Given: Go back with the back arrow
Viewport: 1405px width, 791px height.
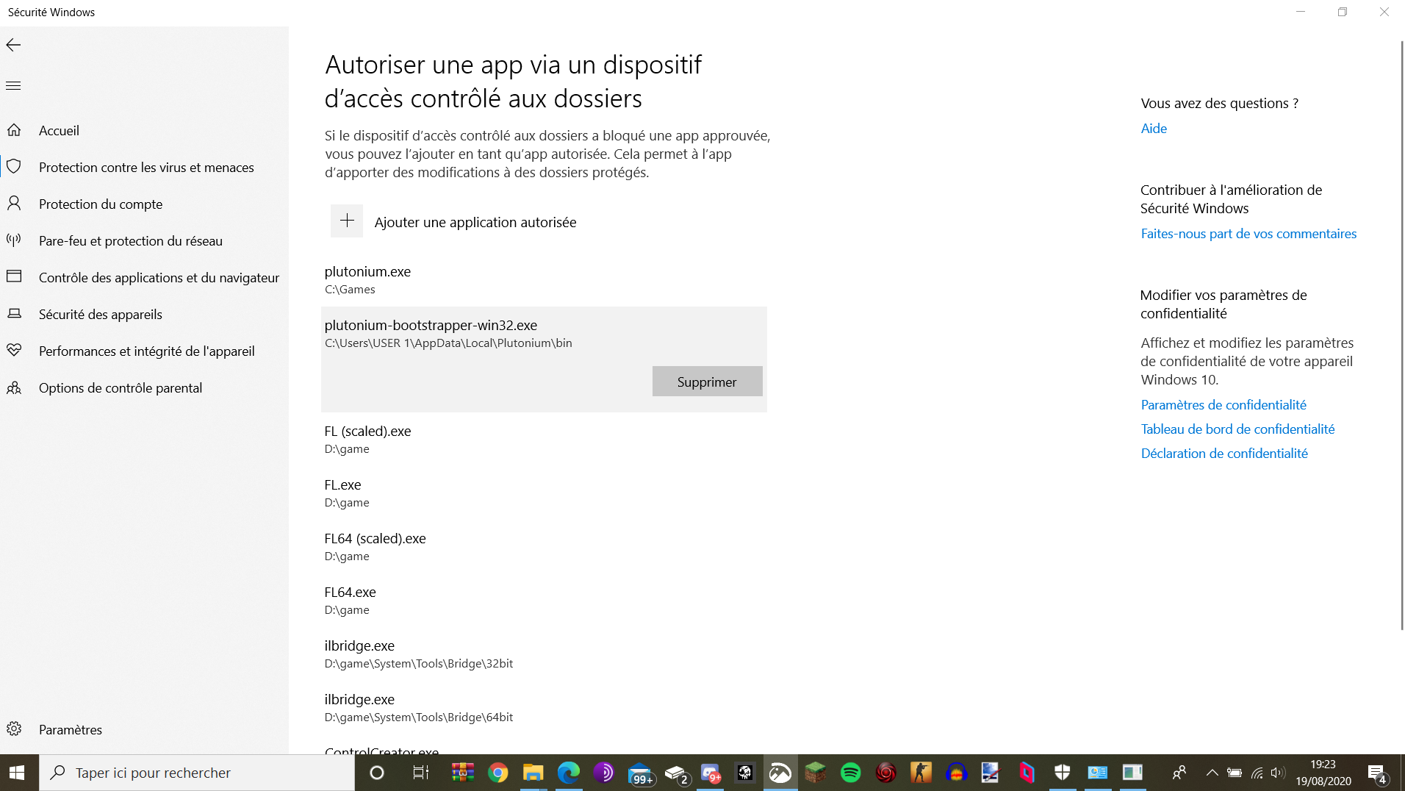Looking at the screenshot, I should (13, 45).
